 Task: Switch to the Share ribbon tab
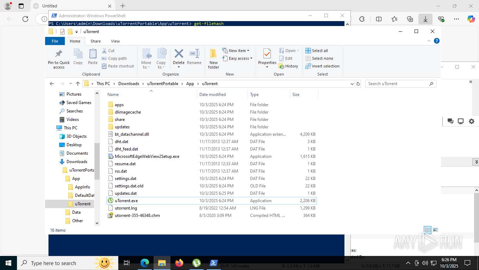[x=95, y=41]
